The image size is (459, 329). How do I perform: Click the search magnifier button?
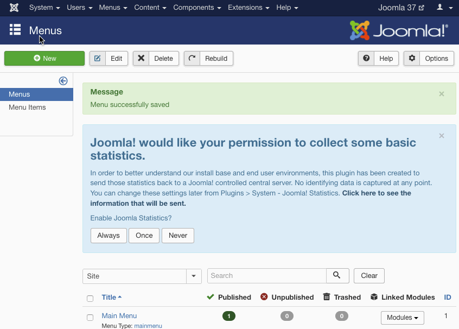point(337,276)
